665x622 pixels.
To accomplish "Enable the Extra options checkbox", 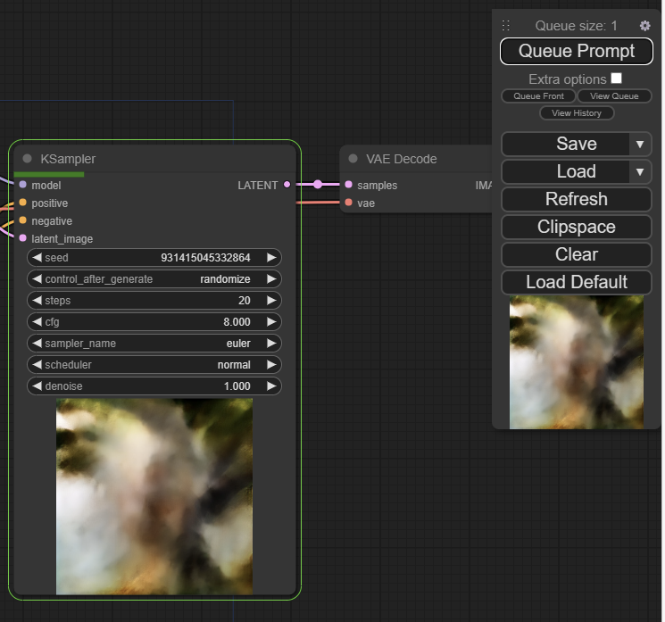I will [616, 79].
